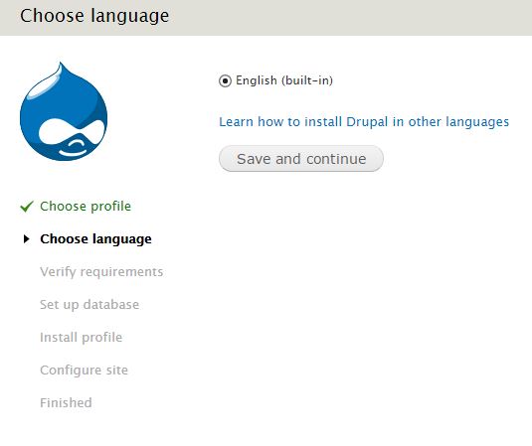Click the English (built-in) label text

coord(284,80)
